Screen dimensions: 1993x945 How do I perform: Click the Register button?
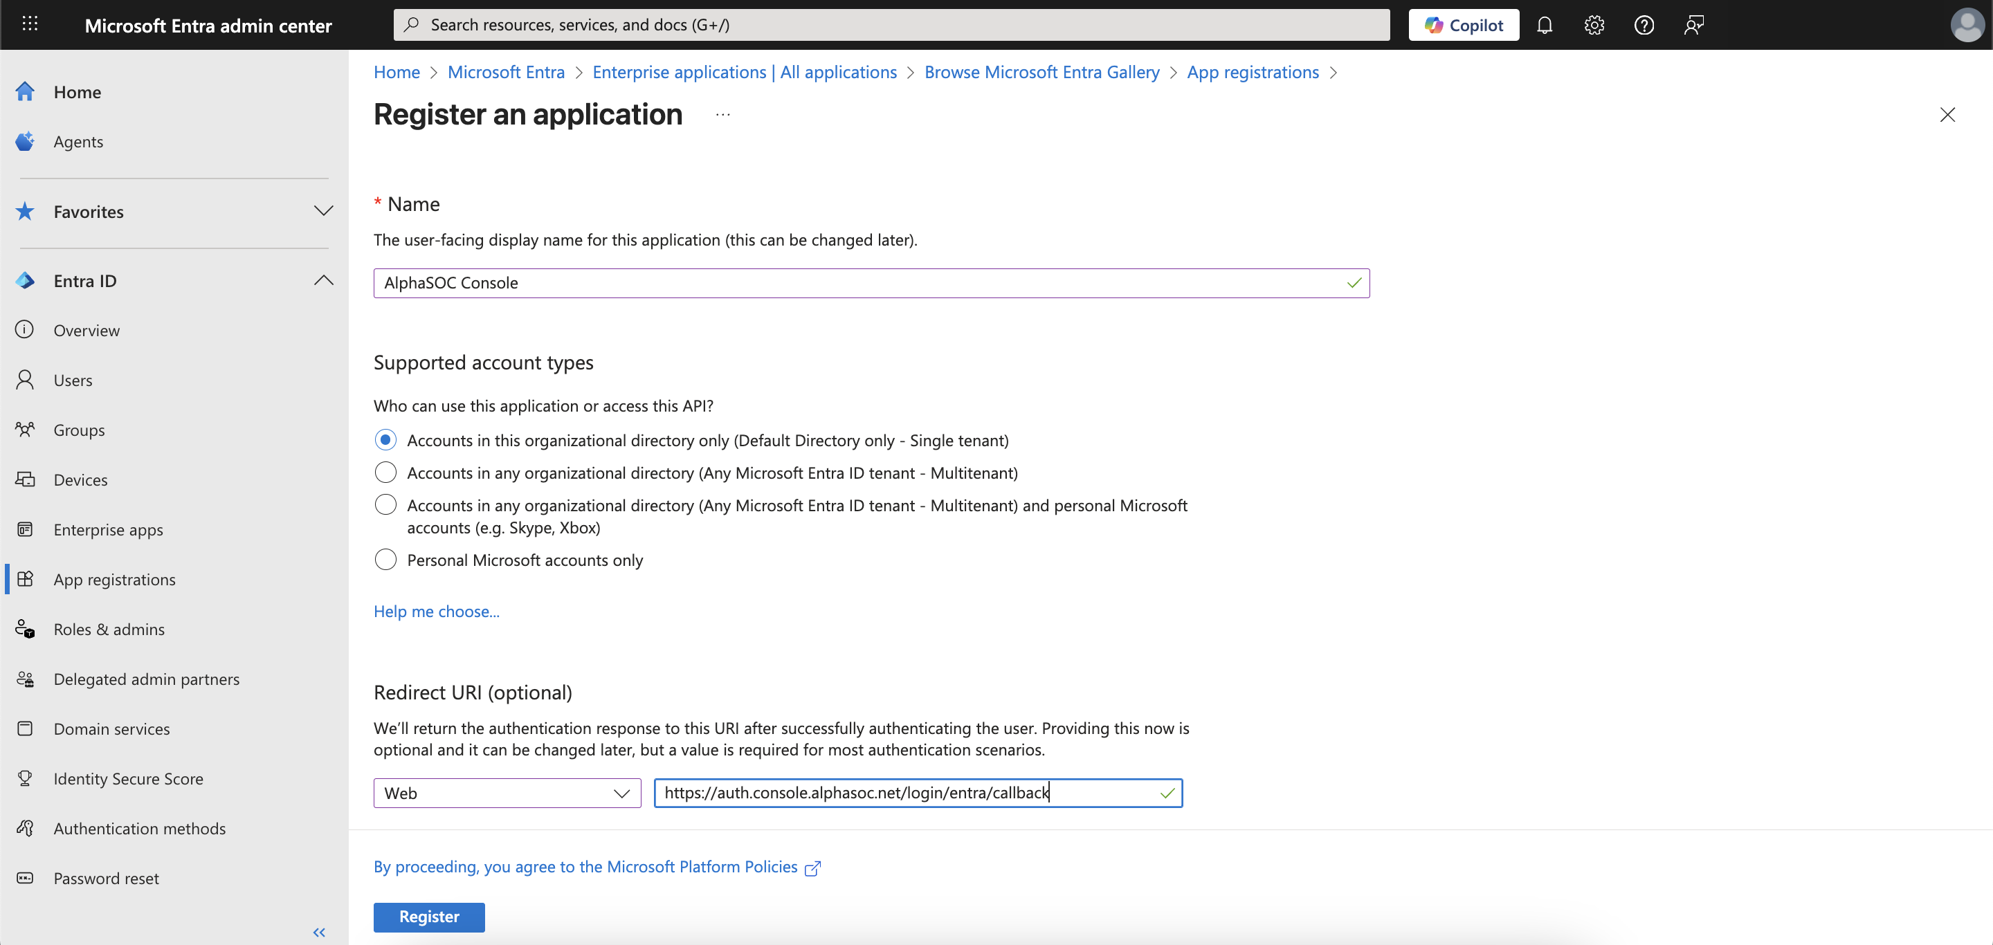point(428,917)
